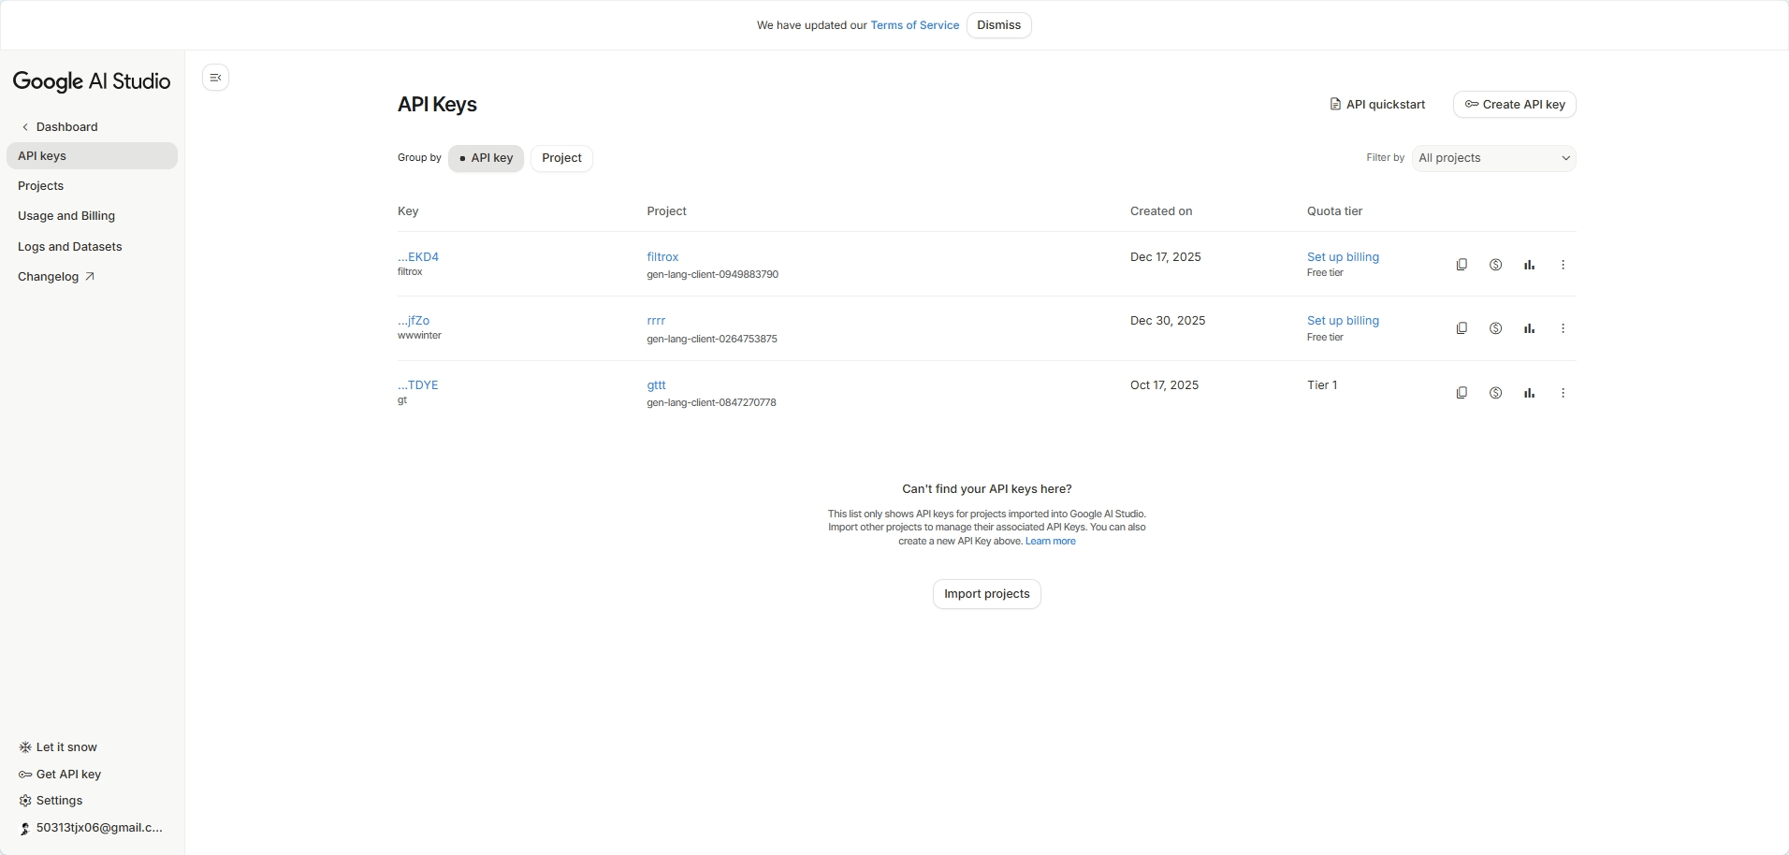Group the list by Project
1789x855 pixels.
click(x=561, y=158)
